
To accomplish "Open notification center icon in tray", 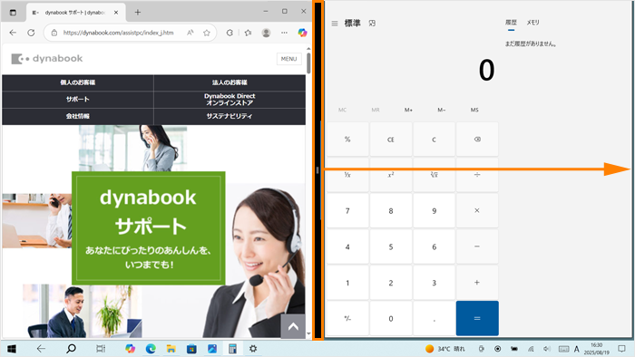I will 621,349.
